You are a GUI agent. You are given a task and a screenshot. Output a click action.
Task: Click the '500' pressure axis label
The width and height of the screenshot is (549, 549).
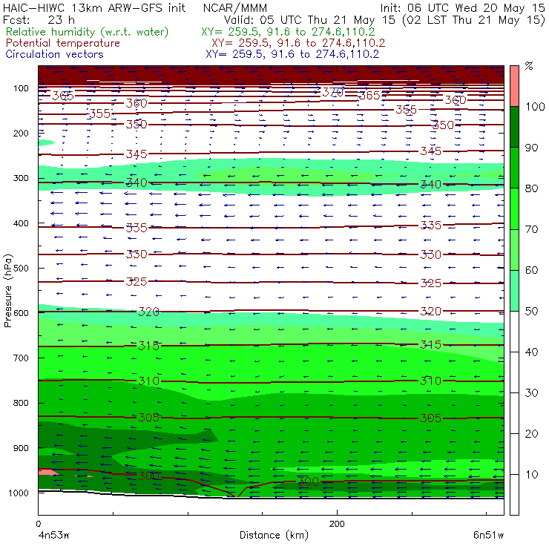(x=21, y=269)
